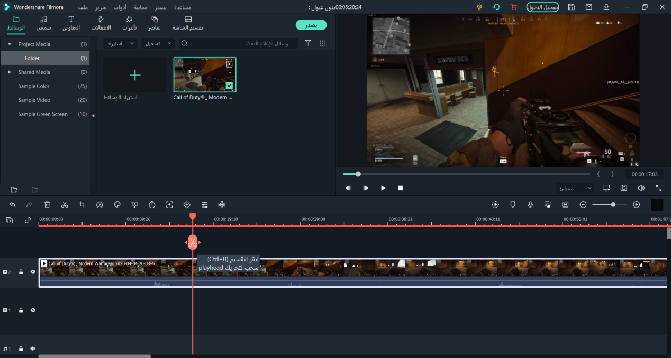Image resolution: width=671 pixels, height=358 pixels.
Task: Open the Edit adjustments sliders icon
Action: (204, 204)
